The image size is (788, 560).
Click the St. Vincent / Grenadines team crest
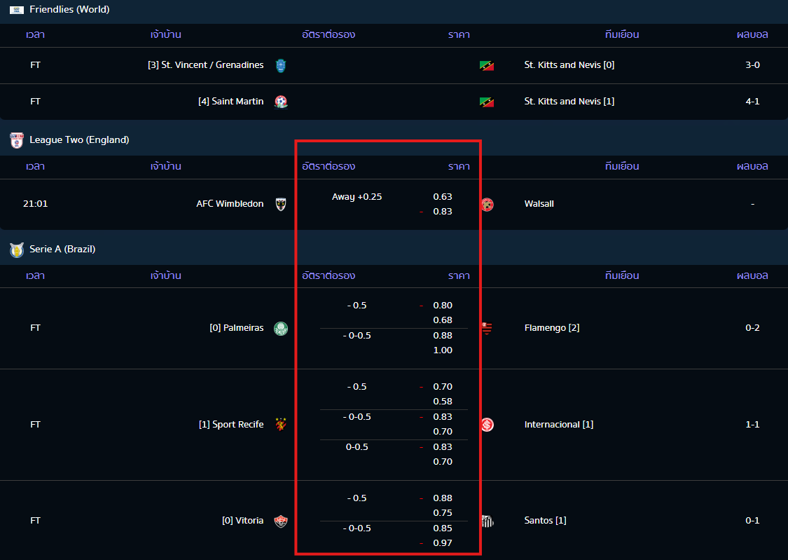tap(281, 65)
